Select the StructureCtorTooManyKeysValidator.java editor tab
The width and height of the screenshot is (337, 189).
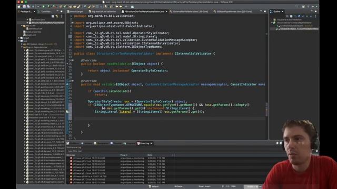(x=144, y=12)
